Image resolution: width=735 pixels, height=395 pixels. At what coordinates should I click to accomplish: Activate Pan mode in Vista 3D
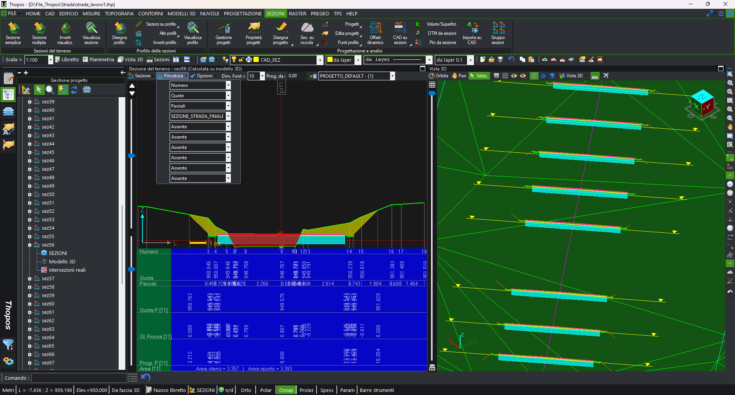point(459,76)
